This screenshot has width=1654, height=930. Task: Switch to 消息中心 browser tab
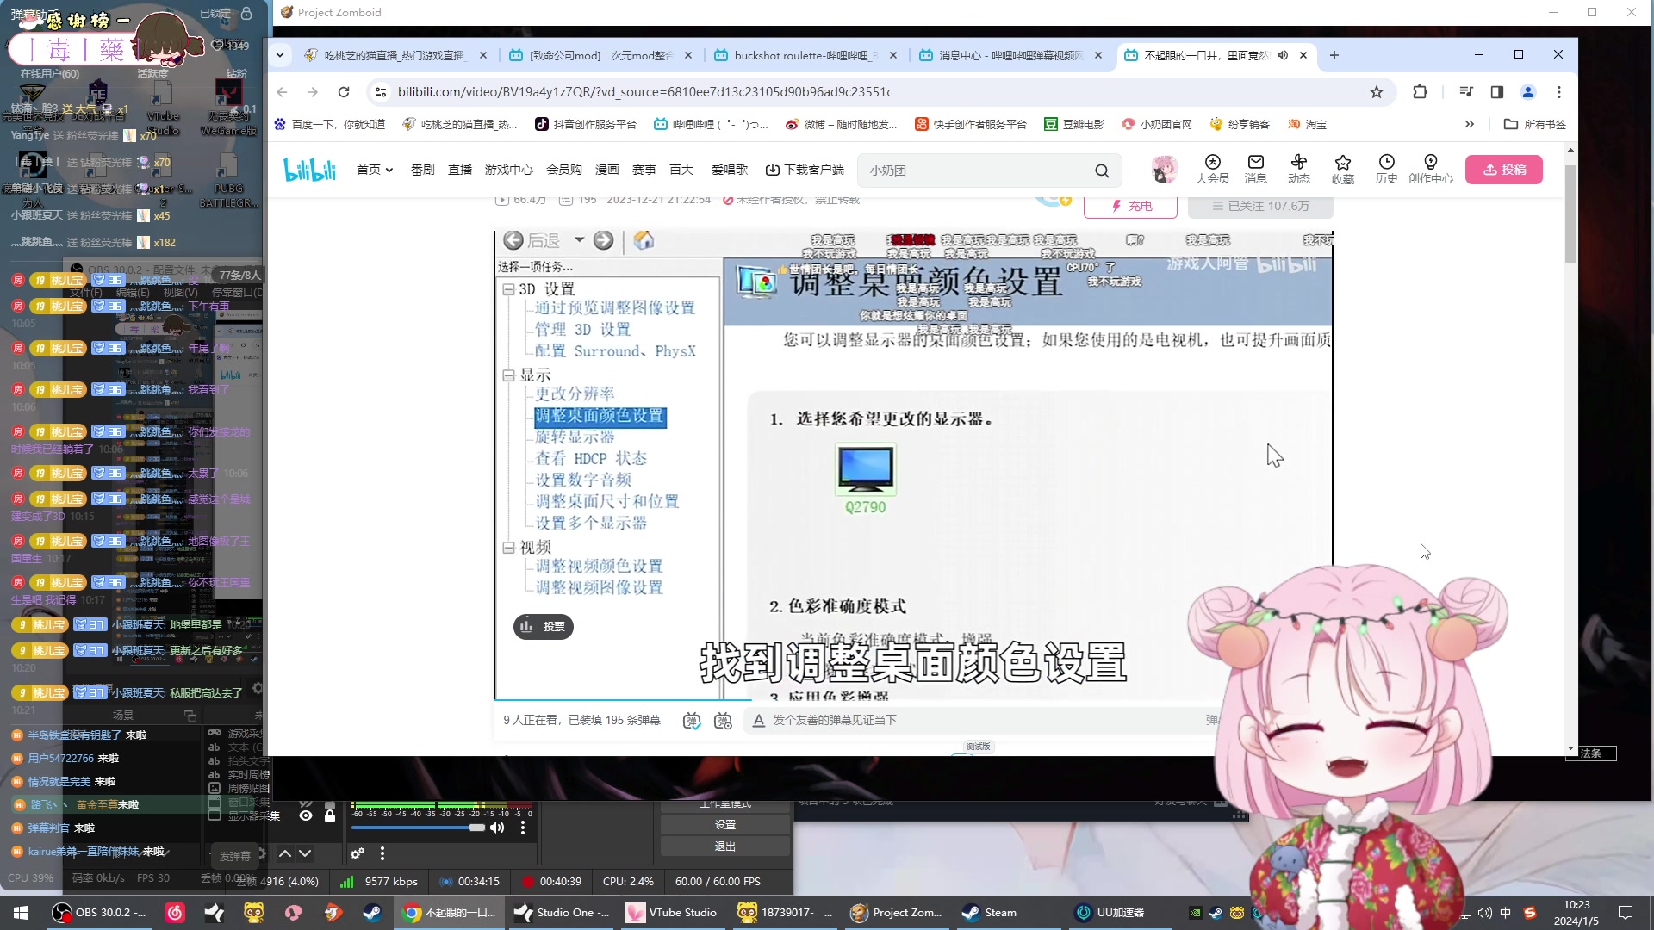pos(1010,55)
